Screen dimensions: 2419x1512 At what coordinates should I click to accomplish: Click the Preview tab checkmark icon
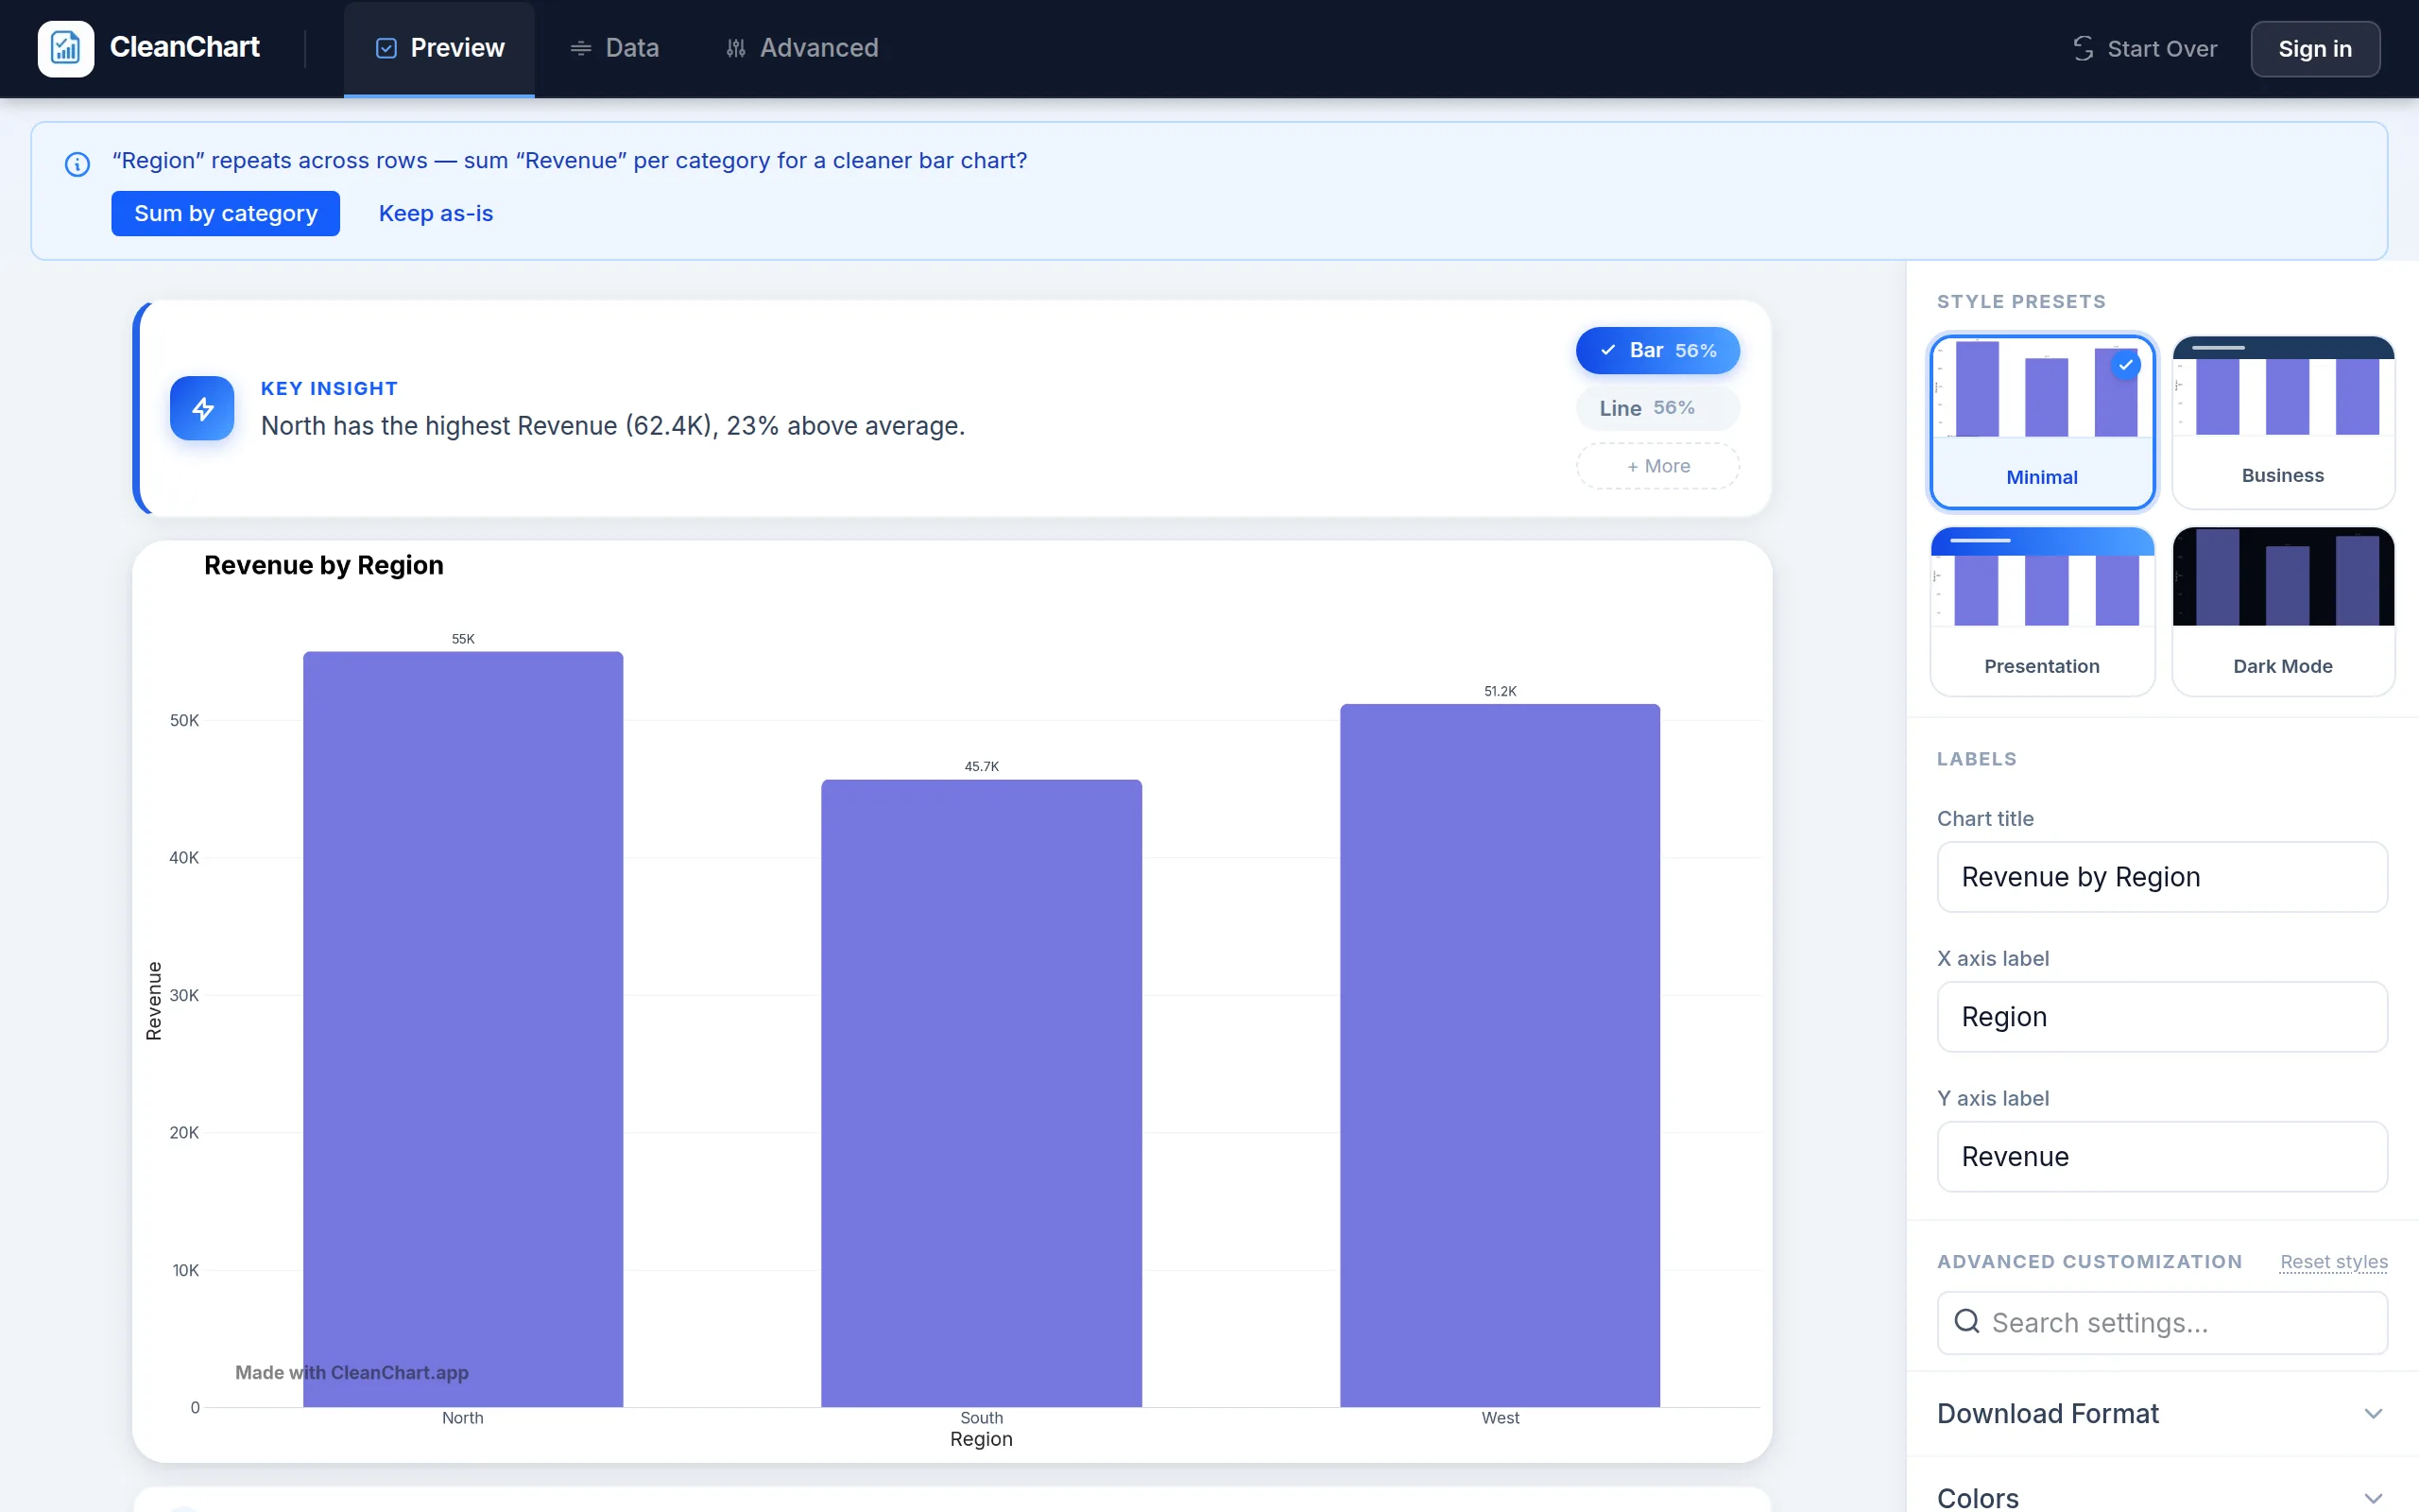(x=386, y=48)
